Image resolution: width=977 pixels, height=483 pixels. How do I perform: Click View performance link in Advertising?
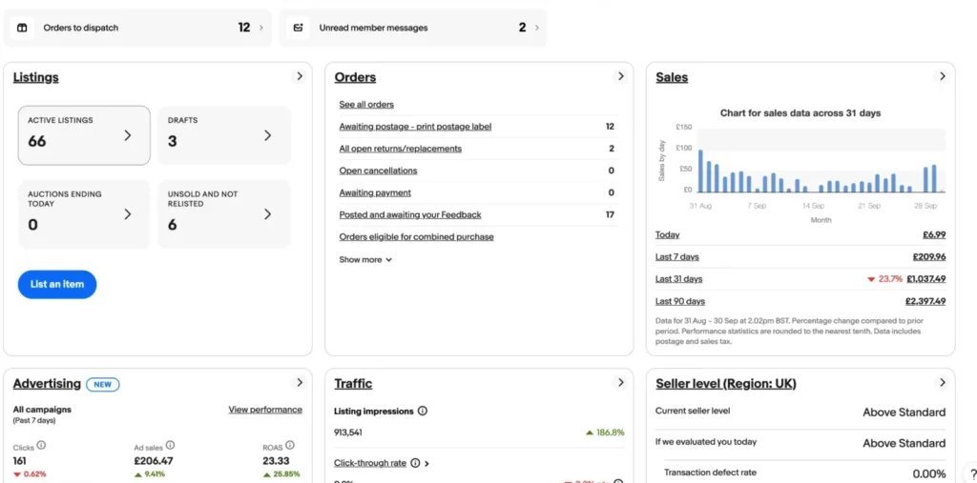click(265, 410)
